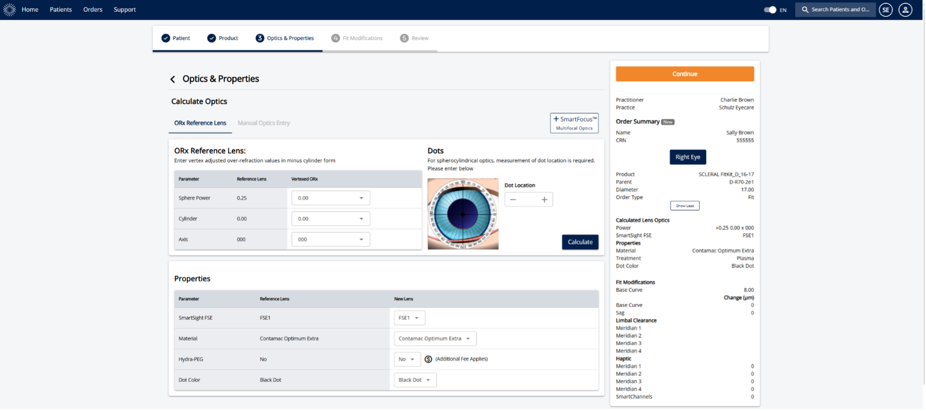Select the Product step in wizard
The height and width of the screenshot is (411, 926).
pos(223,38)
